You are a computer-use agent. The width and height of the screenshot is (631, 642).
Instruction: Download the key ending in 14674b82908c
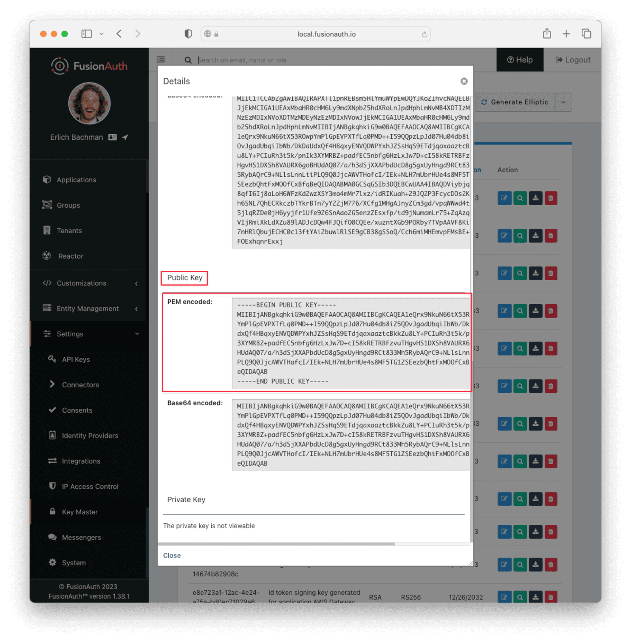click(536, 565)
